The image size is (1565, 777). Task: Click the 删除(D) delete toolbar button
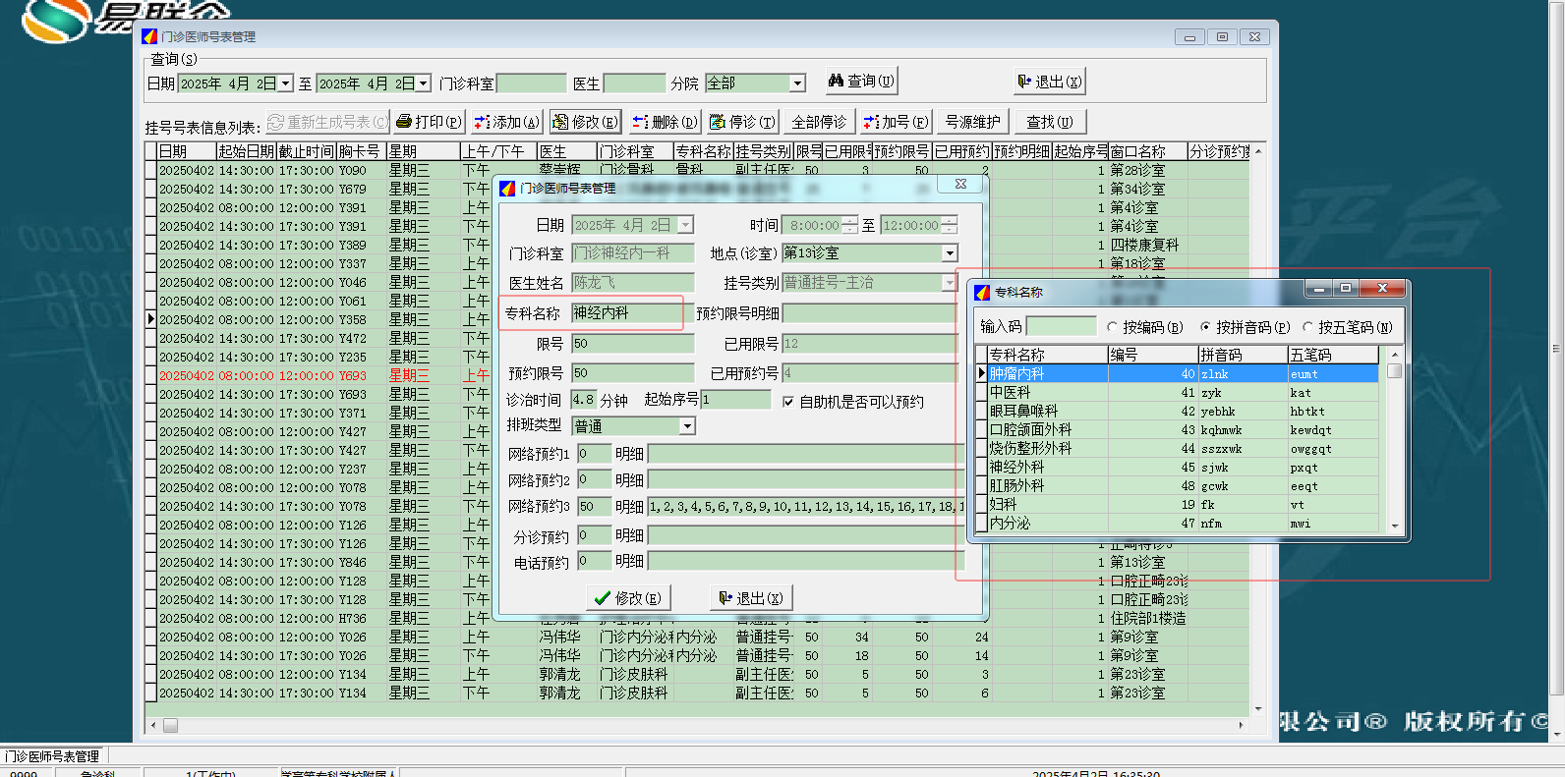click(665, 122)
